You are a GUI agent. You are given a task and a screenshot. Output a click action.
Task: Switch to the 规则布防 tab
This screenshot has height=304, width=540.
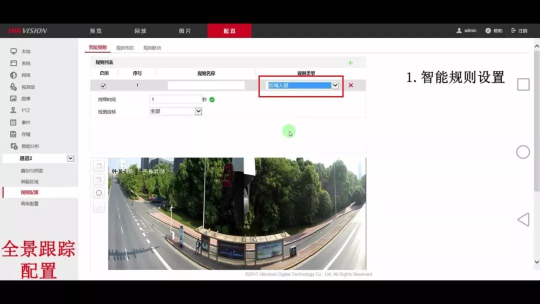125,48
